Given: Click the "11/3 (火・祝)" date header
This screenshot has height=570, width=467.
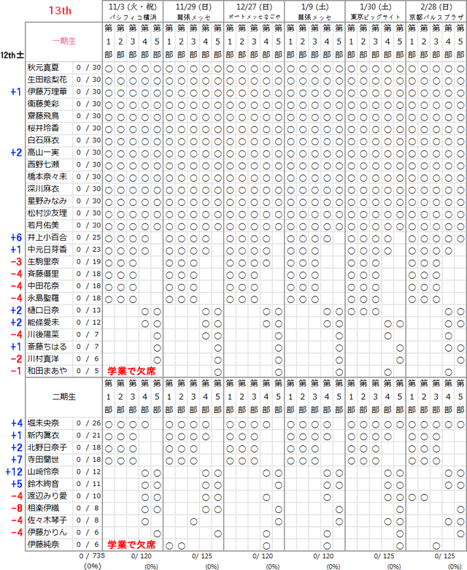Looking at the screenshot, I should click(133, 7).
